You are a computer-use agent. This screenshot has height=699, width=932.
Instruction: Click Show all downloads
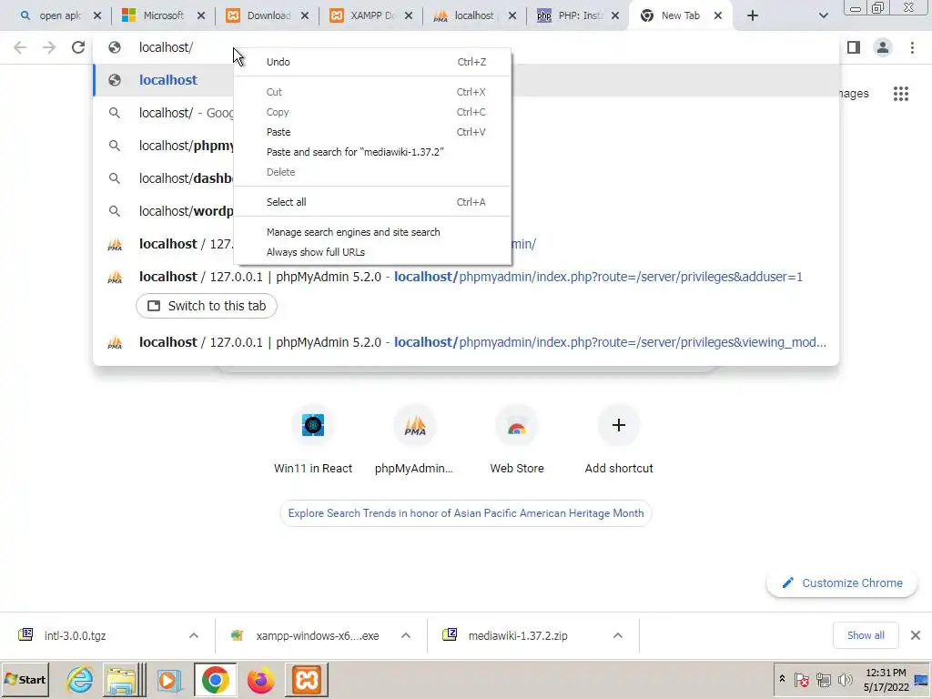866,636
